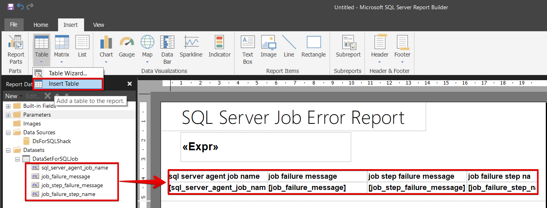Select the Images folder
547x208 pixels.
click(x=27, y=123)
